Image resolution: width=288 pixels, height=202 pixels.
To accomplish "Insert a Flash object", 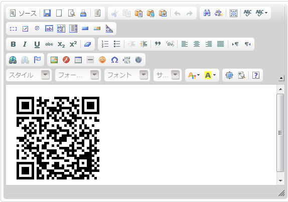I will 66,60.
